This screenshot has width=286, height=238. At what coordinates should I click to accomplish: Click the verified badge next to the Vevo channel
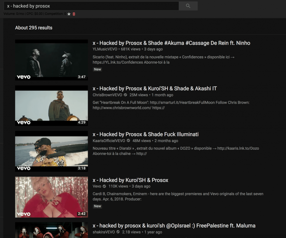[x=104, y=186]
